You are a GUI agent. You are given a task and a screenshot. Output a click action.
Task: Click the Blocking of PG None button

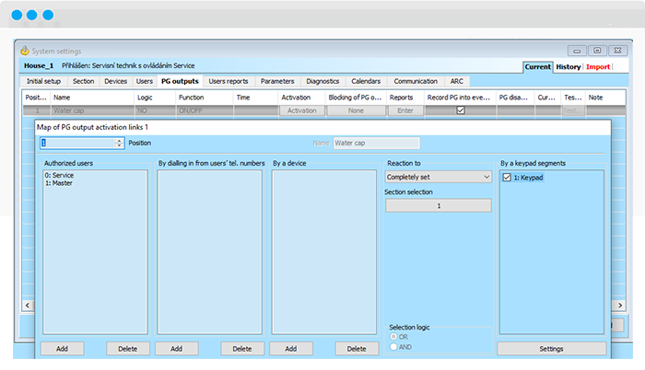356,110
